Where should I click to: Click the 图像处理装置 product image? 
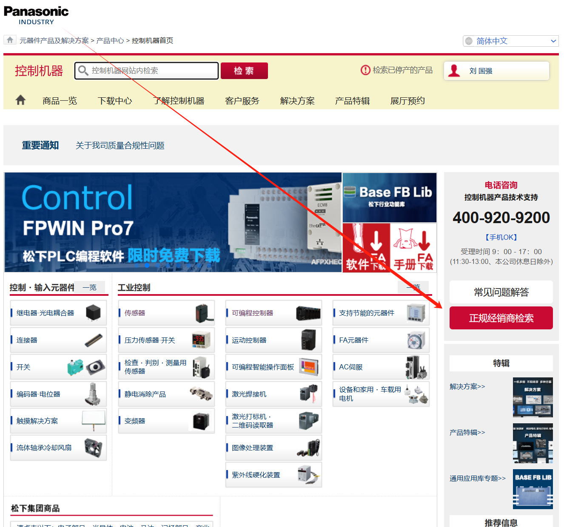click(x=308, y=448)
